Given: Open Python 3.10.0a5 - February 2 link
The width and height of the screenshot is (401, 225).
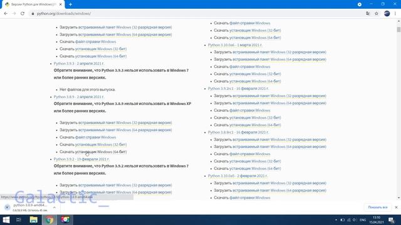Looking at the screenshot, I should tap(237, 176).
